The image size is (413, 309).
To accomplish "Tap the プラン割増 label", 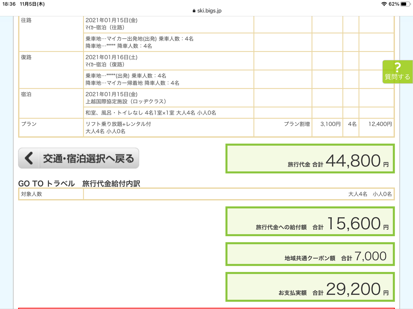I will 297,124.
